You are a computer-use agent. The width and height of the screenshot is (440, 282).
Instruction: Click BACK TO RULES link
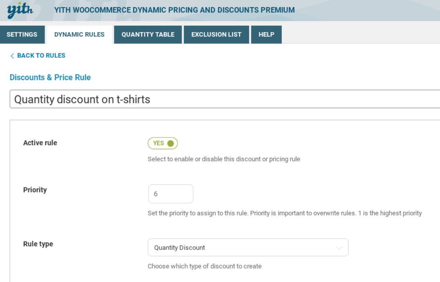[40, 55]
